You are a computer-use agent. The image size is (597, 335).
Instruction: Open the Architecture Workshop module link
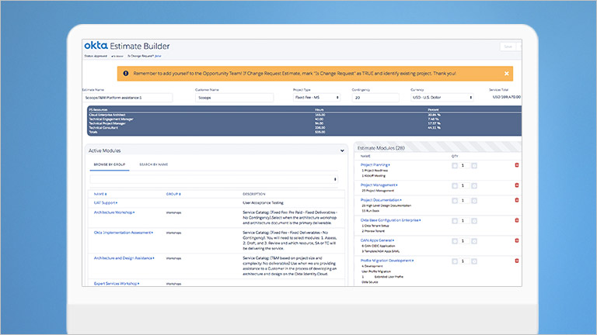(114, 212)
